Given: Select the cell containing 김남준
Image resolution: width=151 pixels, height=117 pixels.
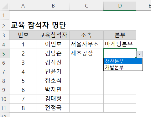Looking at the screenshot, I should (53, 53).
